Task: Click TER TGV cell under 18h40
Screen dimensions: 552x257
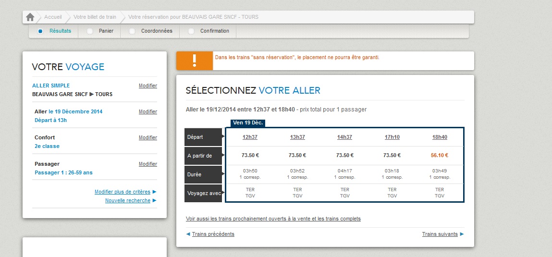Action: coord(440,193)
